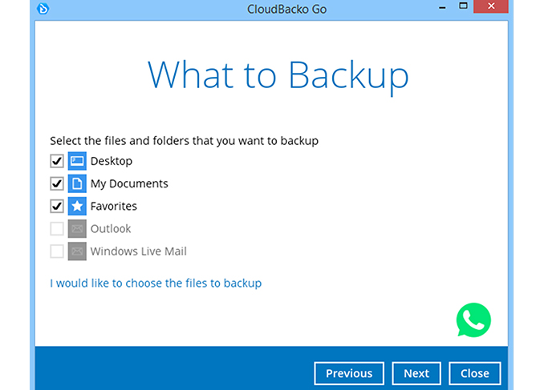Image resolution: width=544 pixels, height=390 pixels.
Task: Click the Windows Live Mail envelope icon
Action: (77, 251)
